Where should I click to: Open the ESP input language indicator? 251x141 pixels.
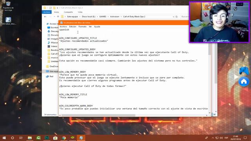click(x=226, y=138)
